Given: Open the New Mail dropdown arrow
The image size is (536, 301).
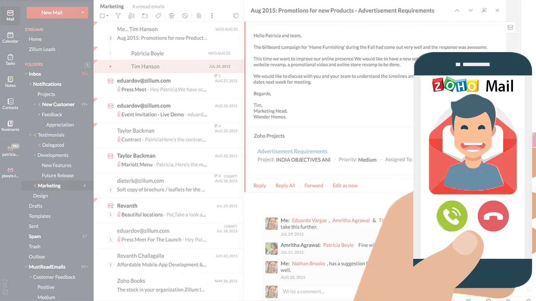Looking at the screenshot, I should pyautogui.click(x=83, y=13).
